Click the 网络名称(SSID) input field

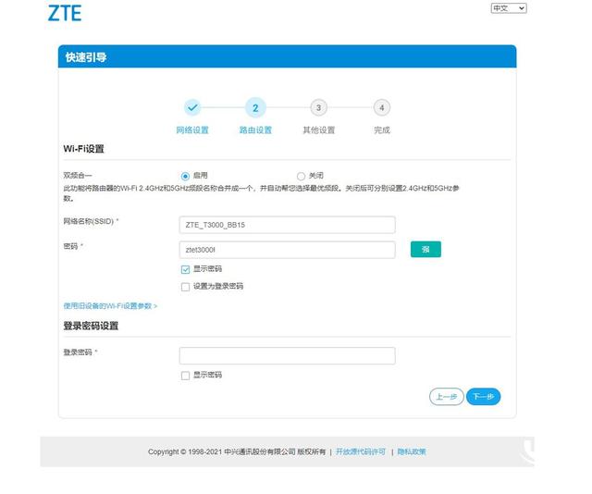(287, 225)
